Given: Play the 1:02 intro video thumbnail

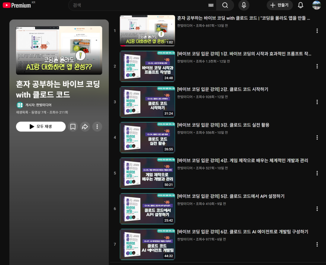Looking at the screenshot, I should coord(147,31).
